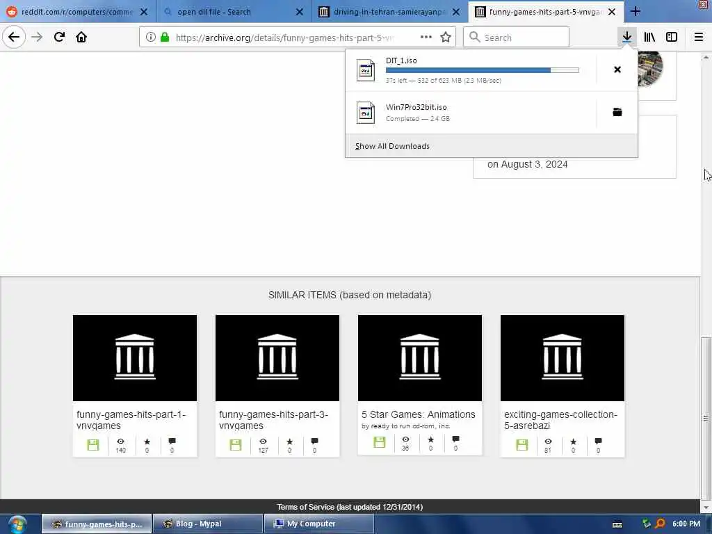
Task: Click reviews bubble on funny-games-hits-part-3 card
Action: (x=315, y=442)
